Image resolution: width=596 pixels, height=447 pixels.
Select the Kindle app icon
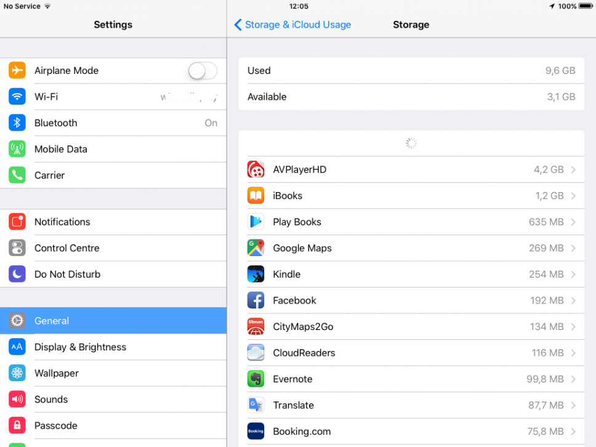pyautogui.click(x=256, y=274)
